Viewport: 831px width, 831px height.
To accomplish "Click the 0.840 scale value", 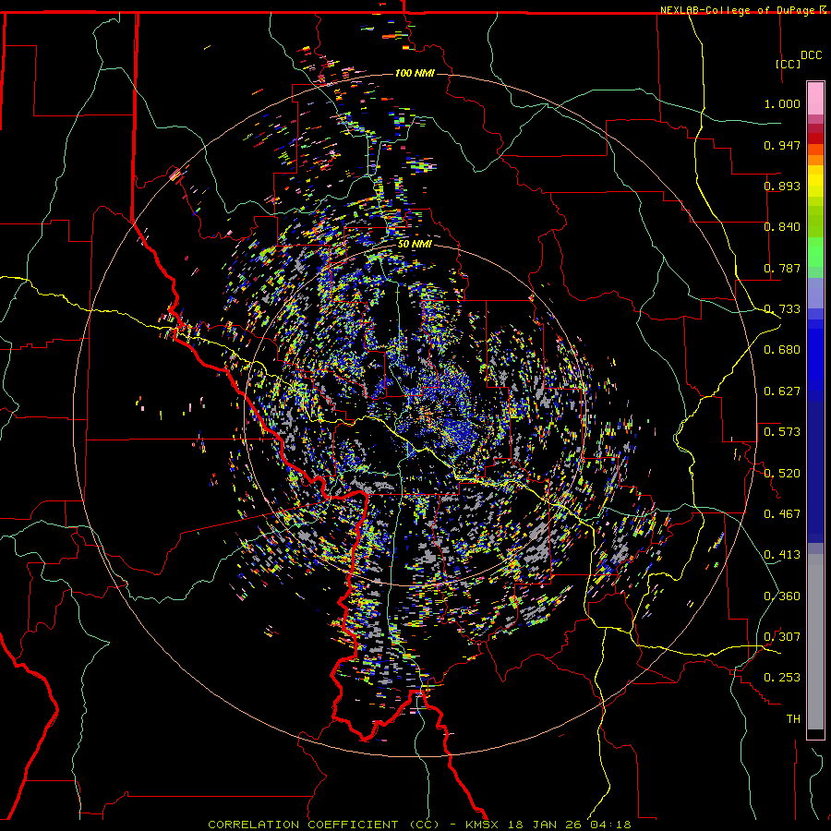I will pos(782,227).
